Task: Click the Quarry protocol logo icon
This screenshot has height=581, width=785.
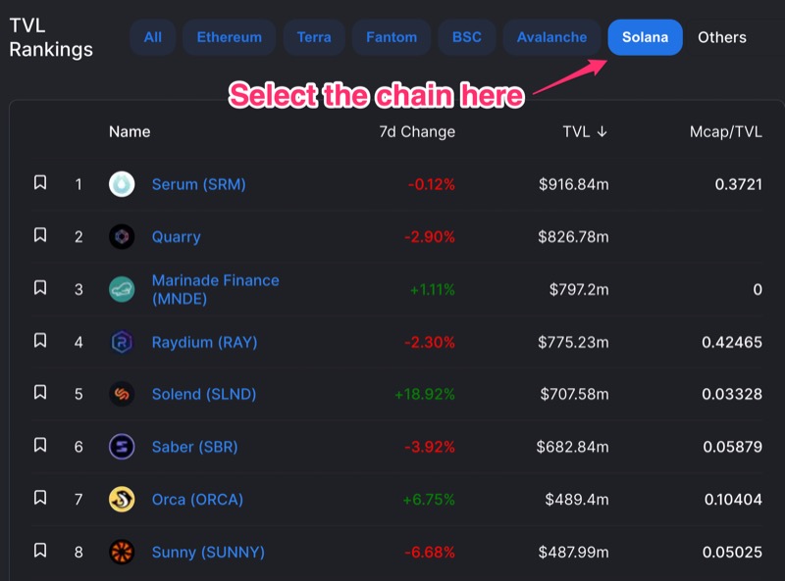Action: click(x=122, y=236)
